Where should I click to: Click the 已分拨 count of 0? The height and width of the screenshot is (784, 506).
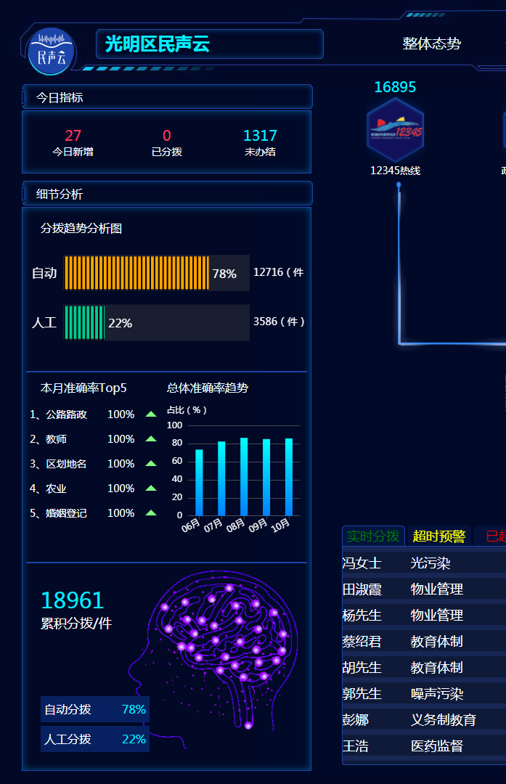click(x=167, y=136)
